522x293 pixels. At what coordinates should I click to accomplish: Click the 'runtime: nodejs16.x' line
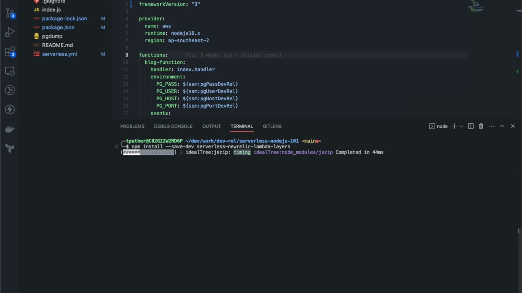click(x=172, y=33)
